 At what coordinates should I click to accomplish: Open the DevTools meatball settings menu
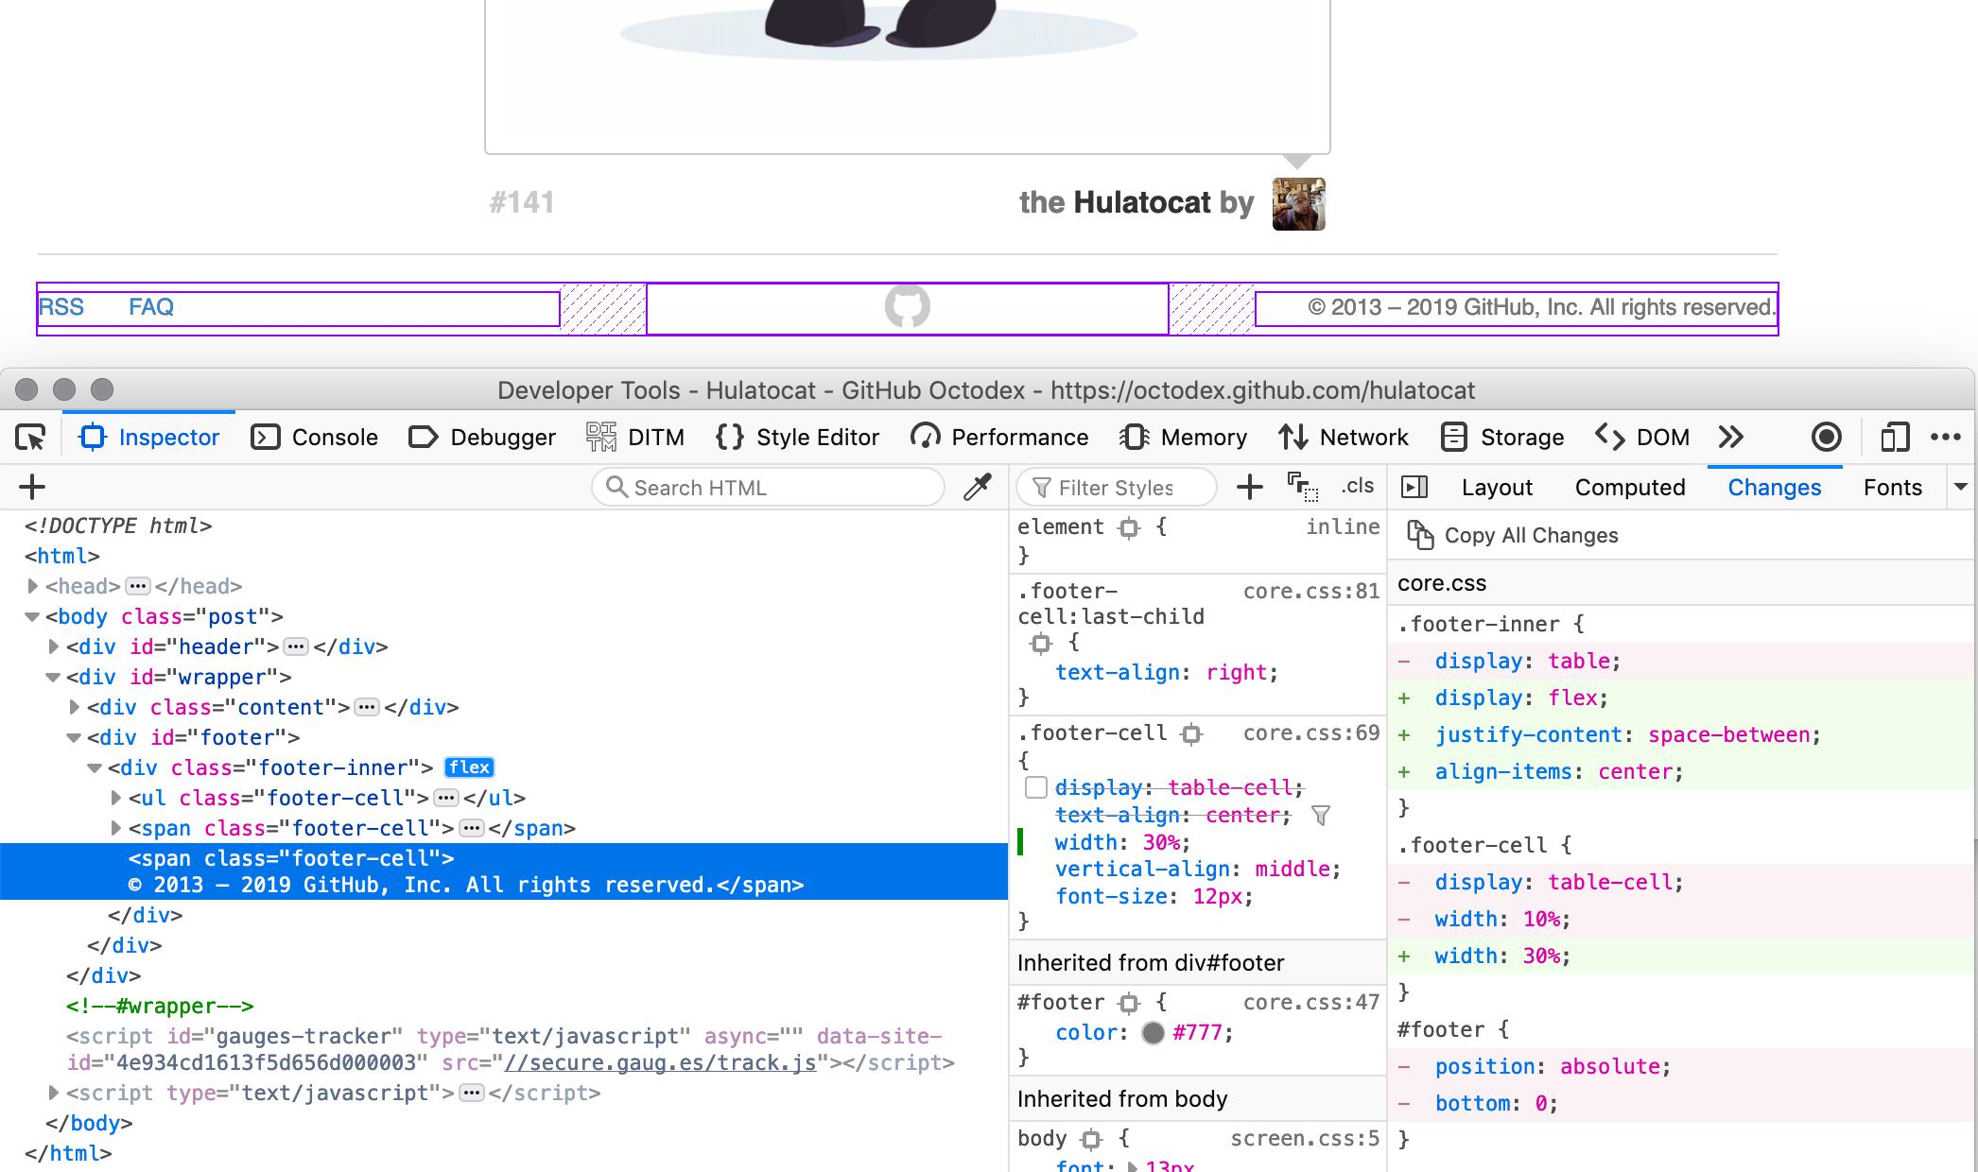click(x=1947, y=437)
